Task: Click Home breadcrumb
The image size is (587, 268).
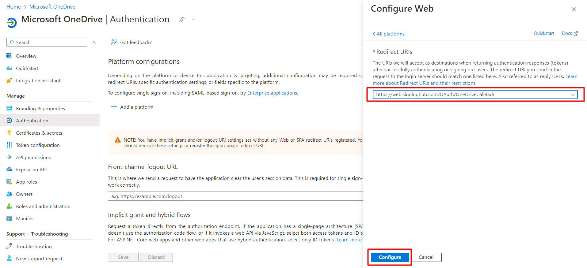Action: pyautogui.click(x=13, y=7)
